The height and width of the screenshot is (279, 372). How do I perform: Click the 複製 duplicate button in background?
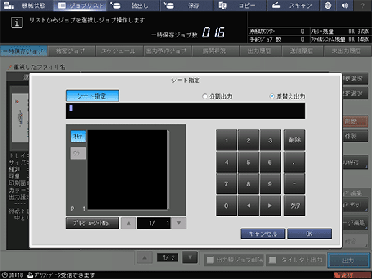tap(355, 136)
